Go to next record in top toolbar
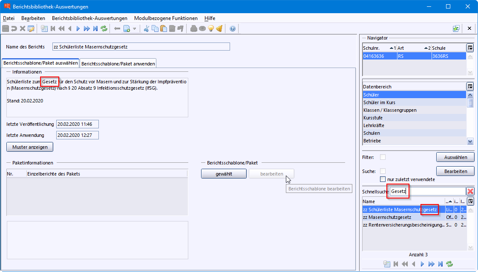This screenshot has height=272, width=478. 78,28
